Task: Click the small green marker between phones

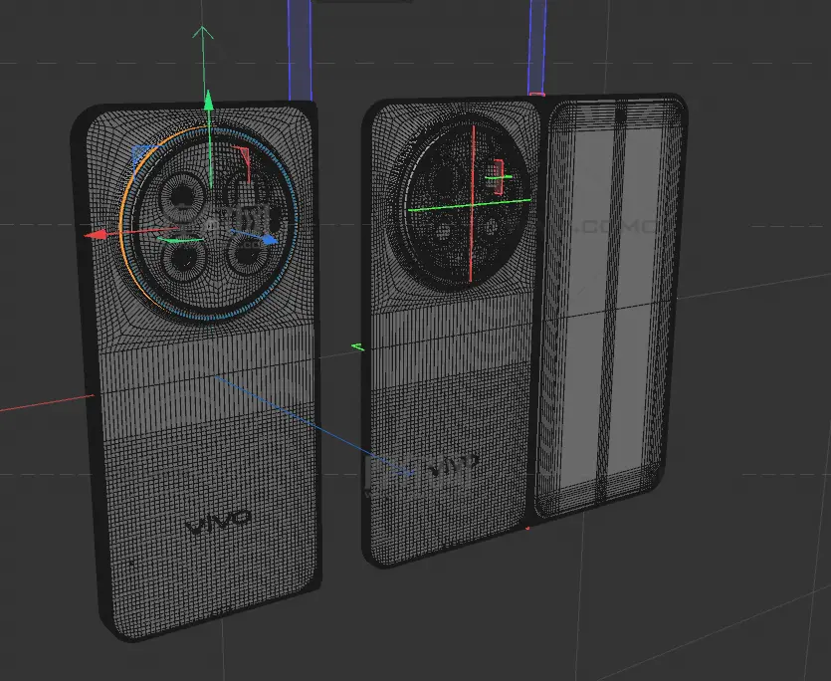Action: tap(358, 347)
